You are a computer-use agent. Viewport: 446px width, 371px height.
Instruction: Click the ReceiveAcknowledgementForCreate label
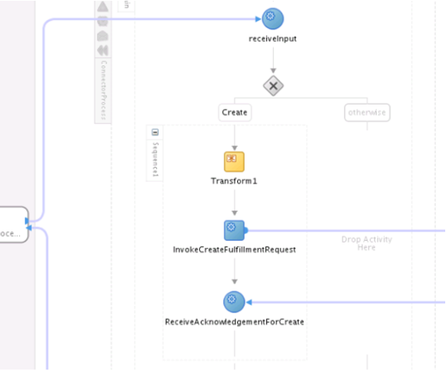click(x=234, y=322)
